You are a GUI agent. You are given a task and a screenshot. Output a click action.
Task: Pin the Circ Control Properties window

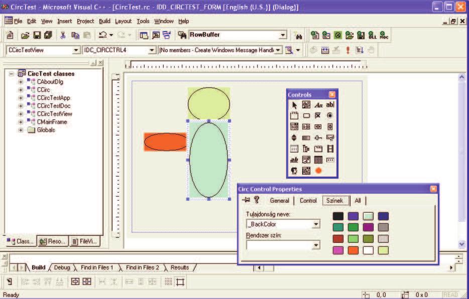pyautogui.click(x=246, y=200)
